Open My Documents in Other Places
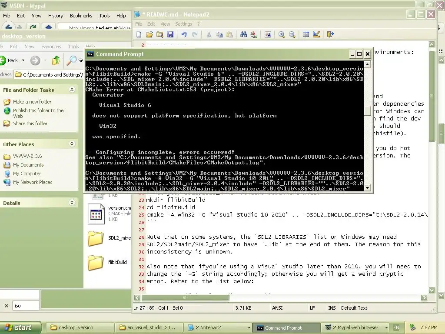 [28, 165]
